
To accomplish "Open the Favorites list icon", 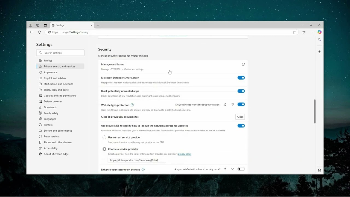I will pos(304,32).
